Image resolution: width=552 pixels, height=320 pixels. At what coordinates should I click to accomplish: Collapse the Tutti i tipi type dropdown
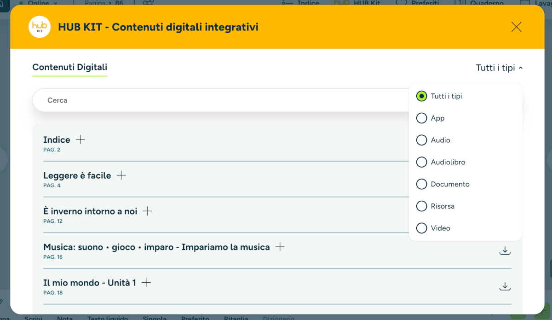tap(500, 68)
